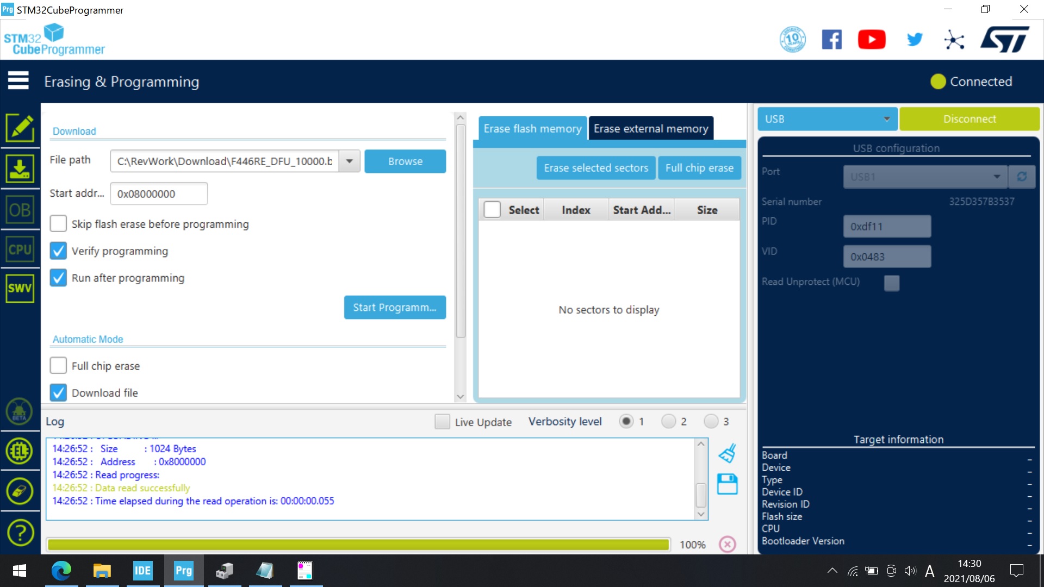Uncheck Download file in Automatic Mode
Image resolution: width=1044 pixels, height=587 pixels.
[x=58, y=392]
